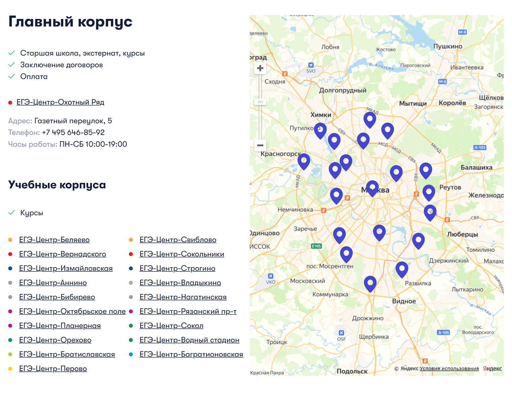Open ЕГЭ-Центр-Рязанский пр-т link
The image size is (512, 396).
[188, 311]
